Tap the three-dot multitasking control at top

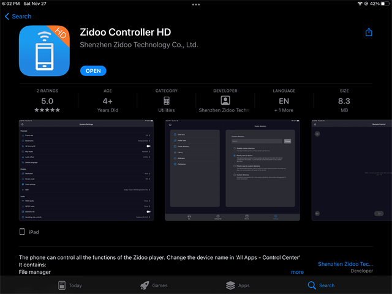pos(196,4)
